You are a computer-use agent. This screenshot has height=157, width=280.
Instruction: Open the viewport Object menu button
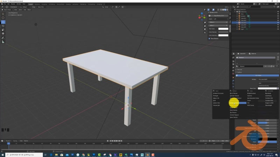[29, 10]
